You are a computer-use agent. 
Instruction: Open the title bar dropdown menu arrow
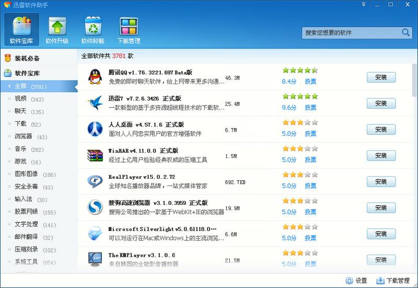364,5
